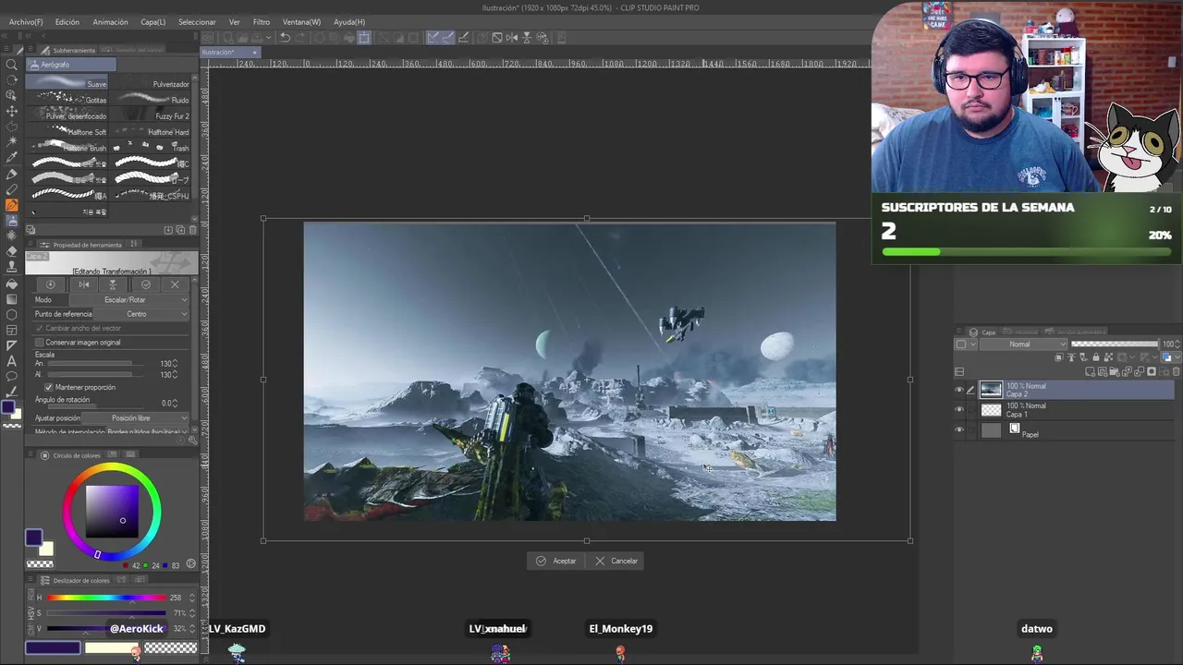Select the Pulverizador brush
Screen dimensions: 1183x665
point(150,83)
